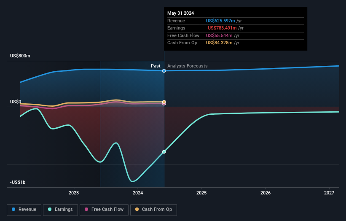Click the Past label on chart
This screenshot has height=221, width=346.
point(156,66)
